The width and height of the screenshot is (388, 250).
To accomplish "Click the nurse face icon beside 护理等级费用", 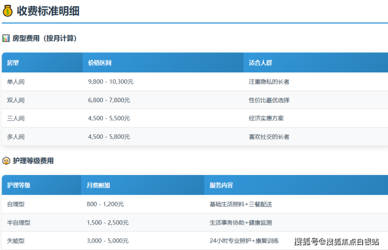I will point(6,161).
